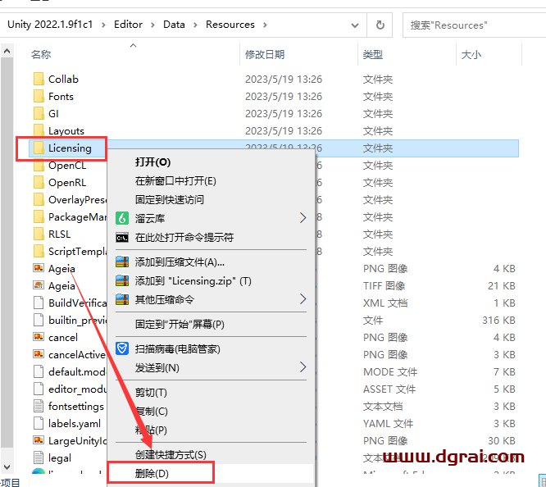
Task: Click the Licensing folder icon
Action: (x=39, y=148)
